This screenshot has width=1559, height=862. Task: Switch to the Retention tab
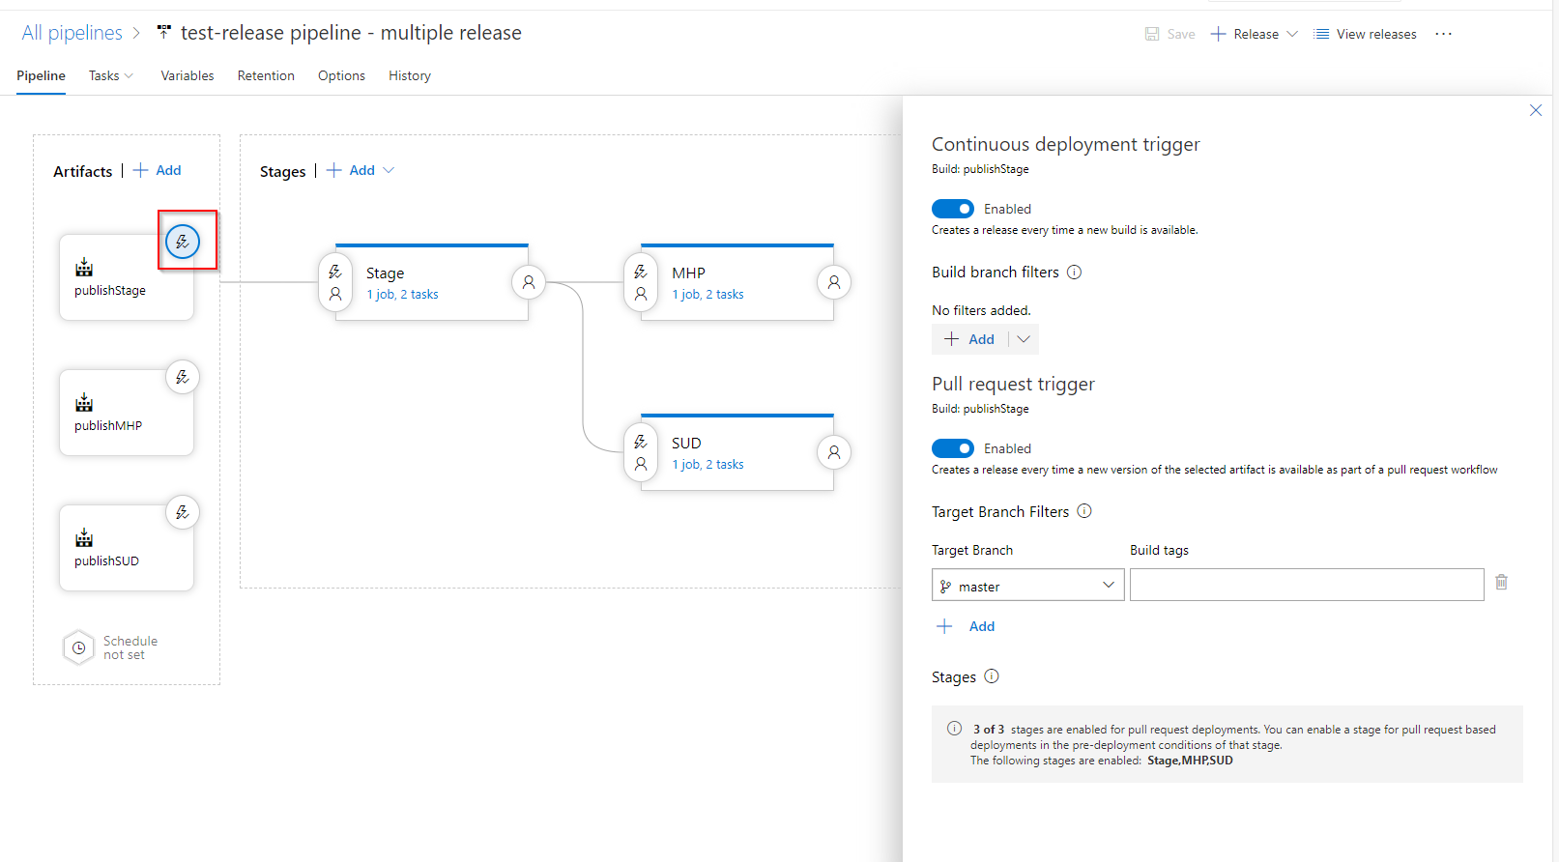click(266, 75)
